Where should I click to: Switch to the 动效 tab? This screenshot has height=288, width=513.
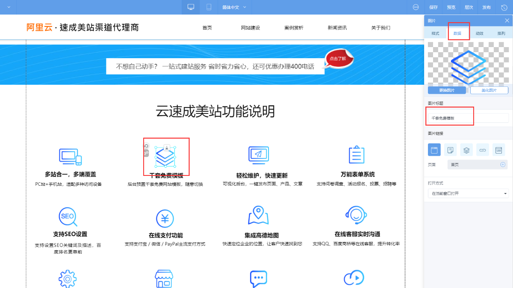click(x=479, y=33)
